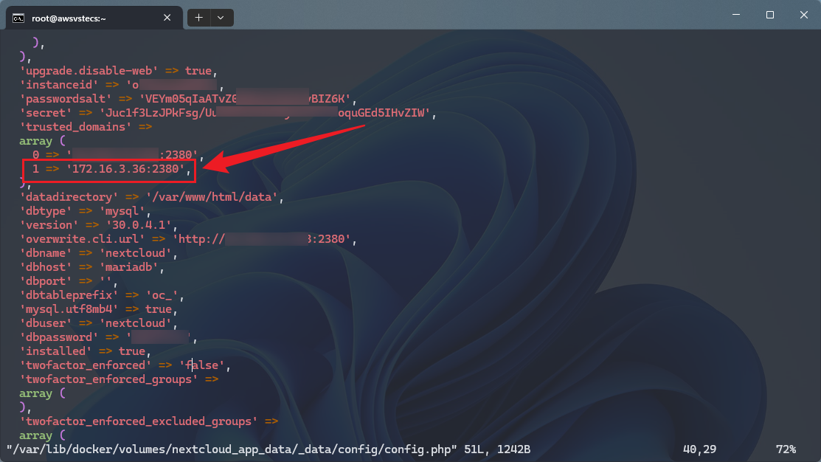The height and width of the screenshot is (462, 821).
Task: Maximize the terminal window
Action: [x=769, y=15]
